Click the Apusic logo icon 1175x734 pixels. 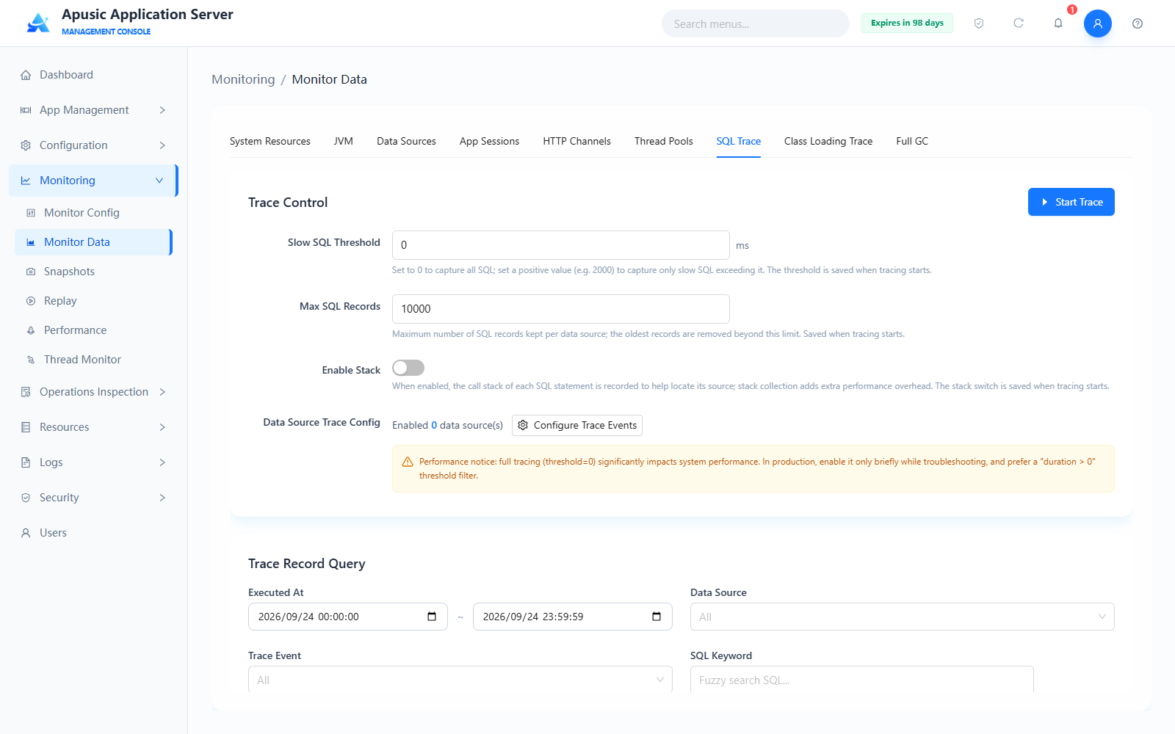[x=38, y=23]
